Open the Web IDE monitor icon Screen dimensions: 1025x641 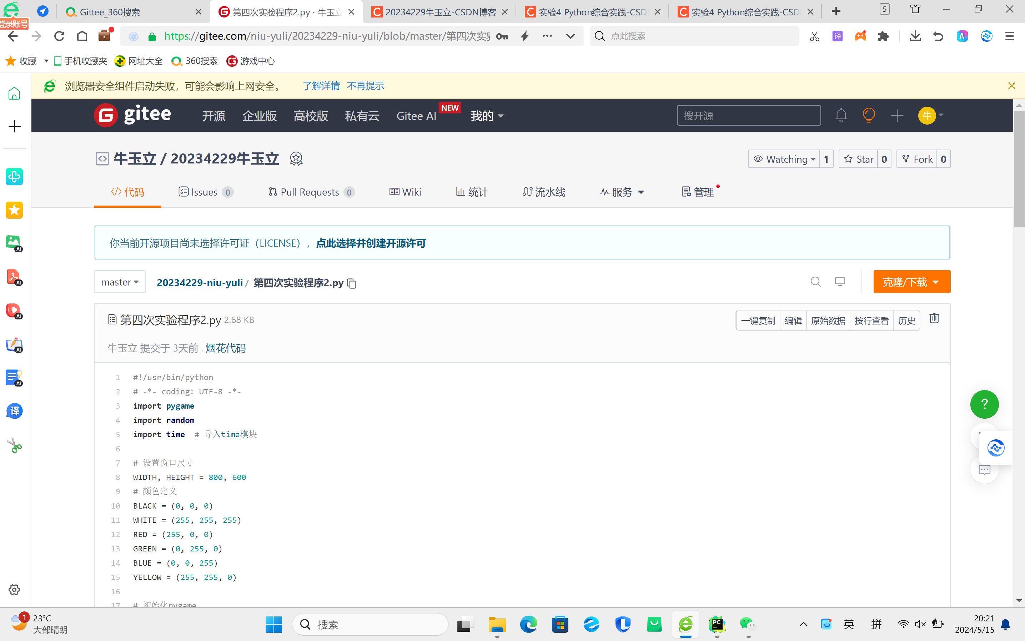tap(840, 282)
